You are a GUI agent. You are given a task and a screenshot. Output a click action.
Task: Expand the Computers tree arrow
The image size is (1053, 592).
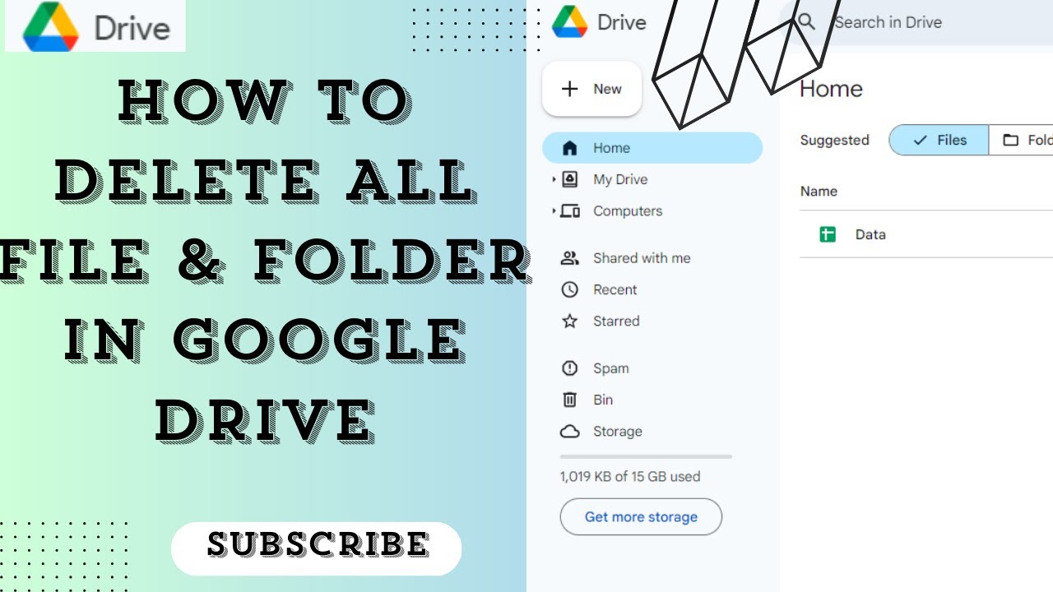(554, 211)
